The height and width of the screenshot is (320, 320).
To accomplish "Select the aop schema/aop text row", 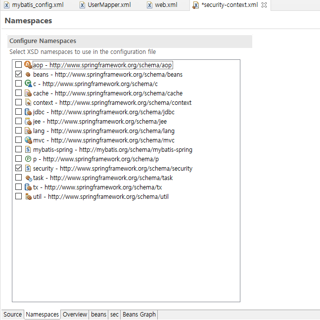I will tap(103, 65).
